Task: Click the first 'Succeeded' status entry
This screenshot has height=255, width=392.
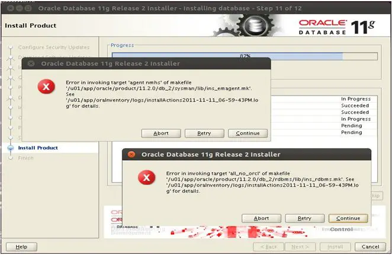Action: 355,106
